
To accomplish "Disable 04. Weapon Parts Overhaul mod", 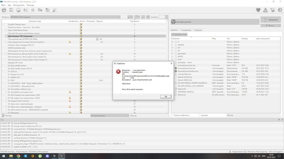I will [6, 101].
